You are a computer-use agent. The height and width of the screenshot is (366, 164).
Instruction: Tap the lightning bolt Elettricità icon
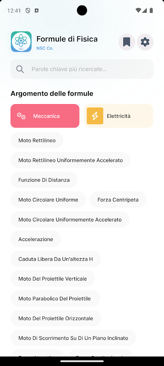click(95, 116)
